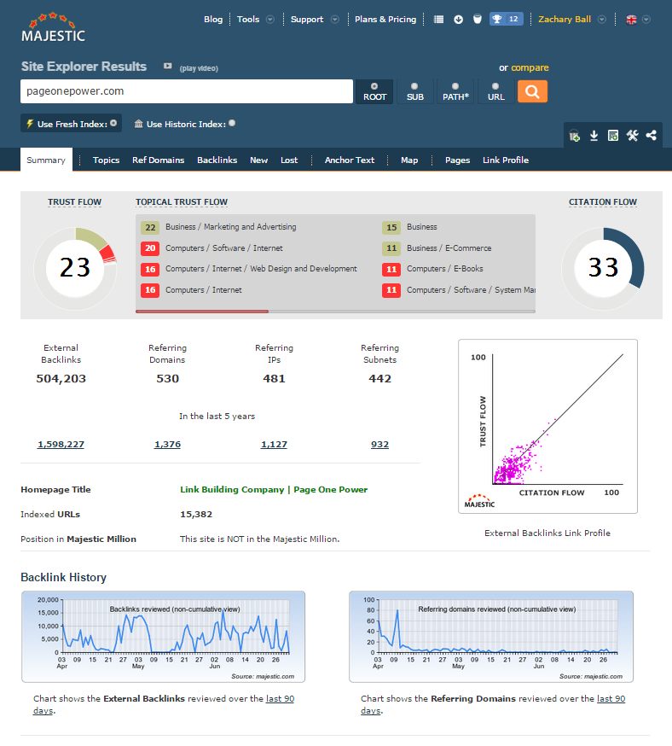Click the TOPICAL TRUST FLOW heading link
672x746 pixels.
(x=182, y=202)
